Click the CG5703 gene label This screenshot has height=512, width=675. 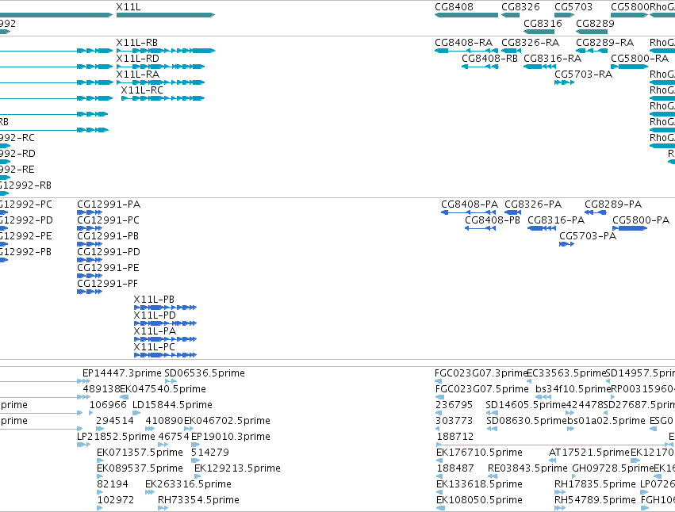point(573,7)
